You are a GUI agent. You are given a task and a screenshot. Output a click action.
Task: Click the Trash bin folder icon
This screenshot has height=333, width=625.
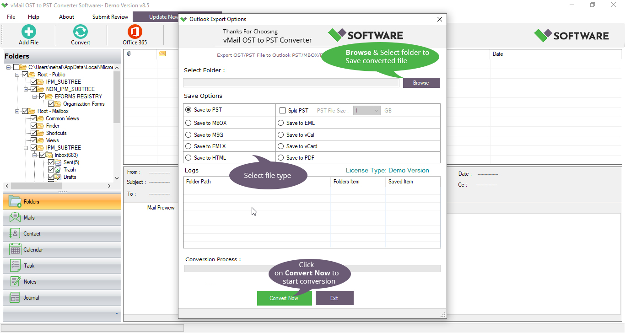(x=58, y=170)
